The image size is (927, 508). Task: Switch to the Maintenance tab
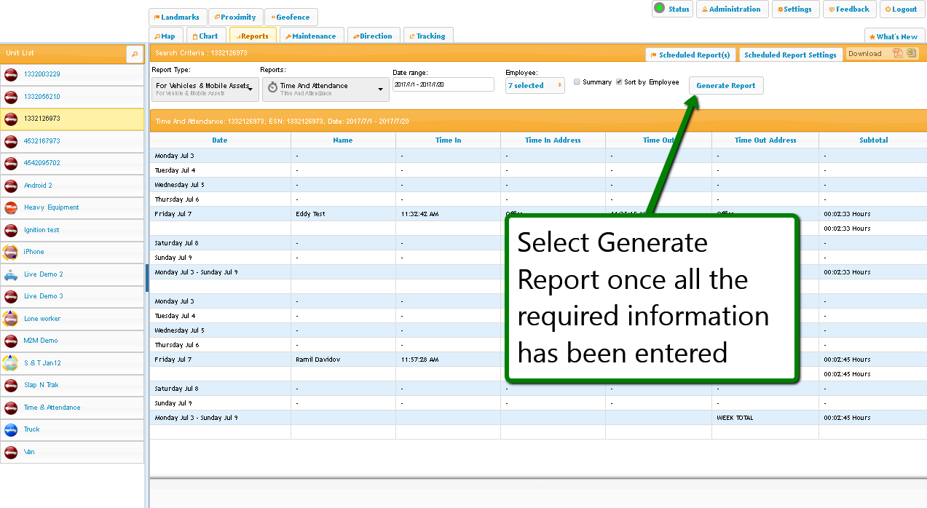(310, 36)
